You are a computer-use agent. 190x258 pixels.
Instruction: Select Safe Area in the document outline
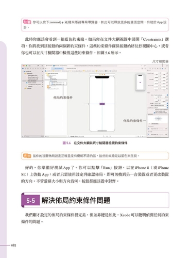pyautogui.click(x=54, y=78)
